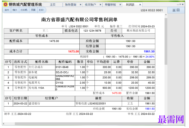Click the summary 零售收款 LS2403220001

pos(91,104)
